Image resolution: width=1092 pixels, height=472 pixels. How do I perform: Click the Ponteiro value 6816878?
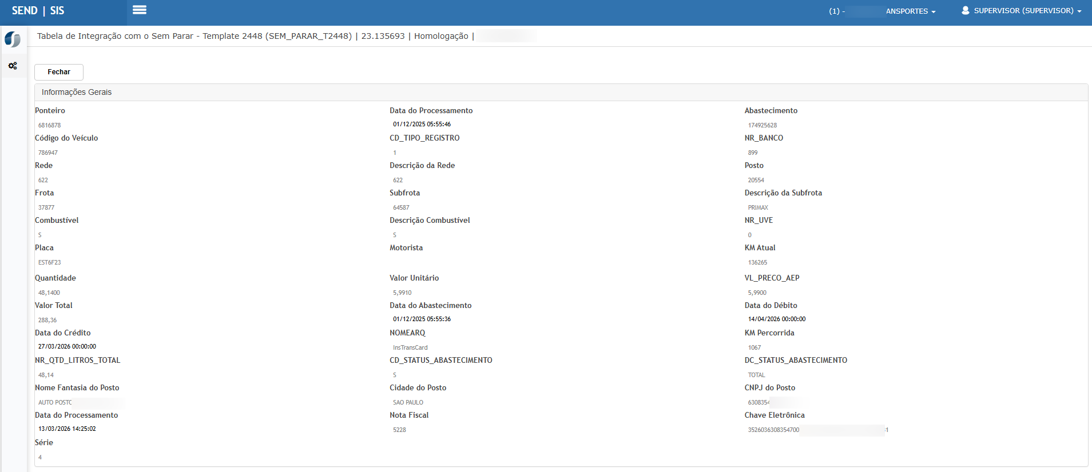pos(49,125)
